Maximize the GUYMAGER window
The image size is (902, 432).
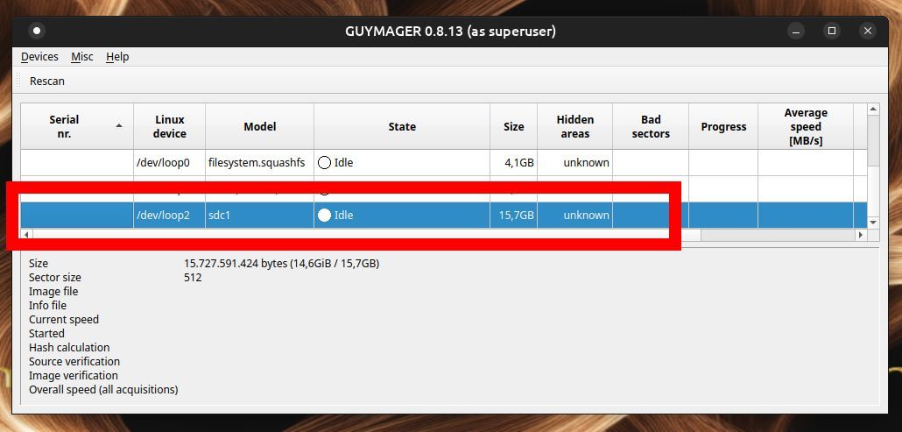pyautogui.click(x=832, y=31)
